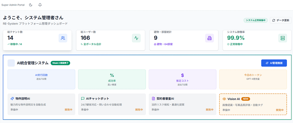Click the Super Admin Portal title
The height and width of the screenshot is (123, 293).
pyautogui.click(x=13, y=5)
